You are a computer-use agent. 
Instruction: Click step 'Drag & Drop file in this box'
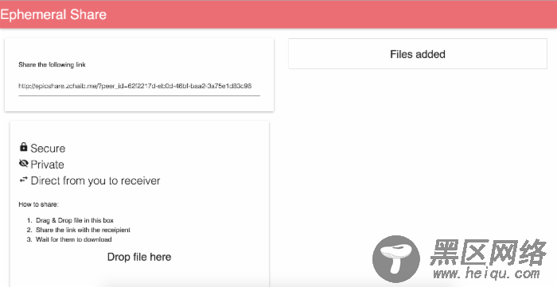tap(75, 220)
